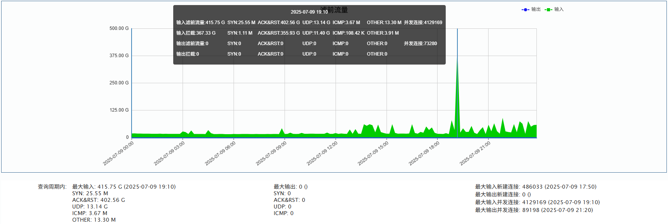
Task: Select the 2025-07-09 12:00 axis label
Action: coord(322,153)
